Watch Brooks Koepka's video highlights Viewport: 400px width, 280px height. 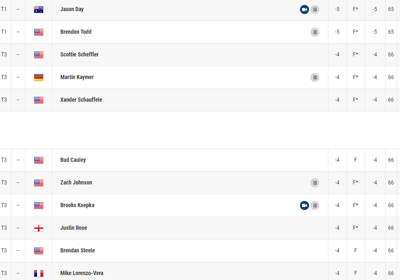point(305,205)
